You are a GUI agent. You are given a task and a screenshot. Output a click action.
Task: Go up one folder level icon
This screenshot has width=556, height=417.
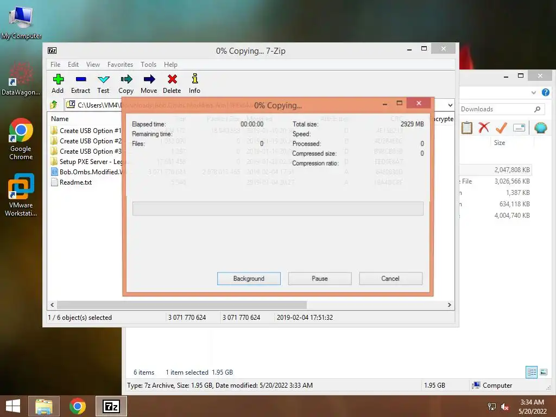(54, 105)
